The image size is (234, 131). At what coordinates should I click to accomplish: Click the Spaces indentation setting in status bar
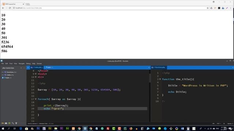230,124
